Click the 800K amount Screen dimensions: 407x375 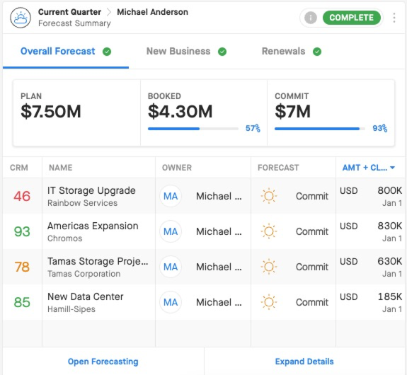click(389, 190)
